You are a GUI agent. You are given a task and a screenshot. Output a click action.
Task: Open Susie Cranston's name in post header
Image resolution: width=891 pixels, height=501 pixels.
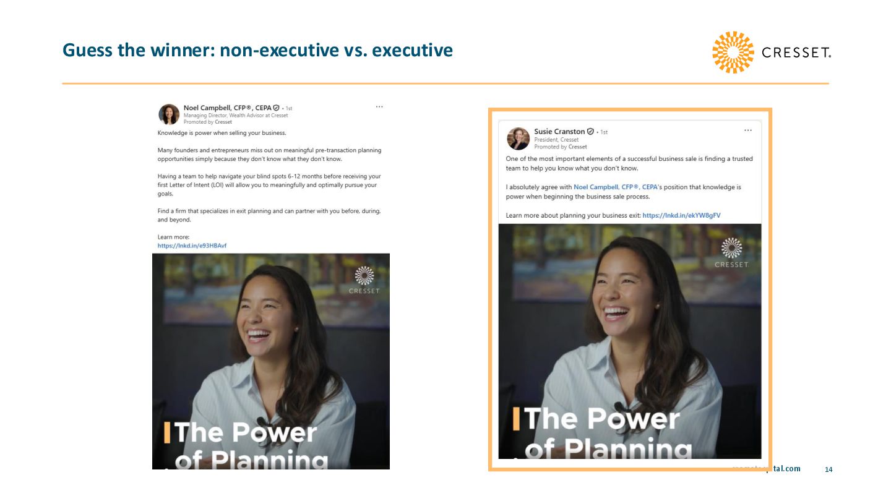(x=559, y=132)
